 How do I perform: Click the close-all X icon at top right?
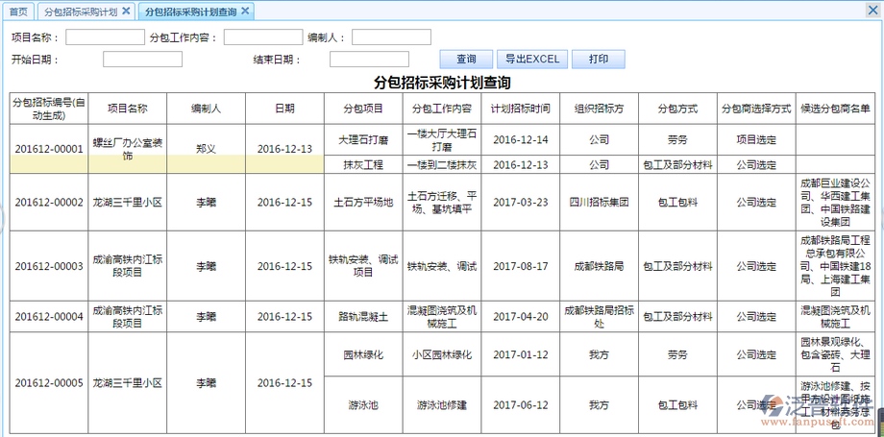coord(872,11)
